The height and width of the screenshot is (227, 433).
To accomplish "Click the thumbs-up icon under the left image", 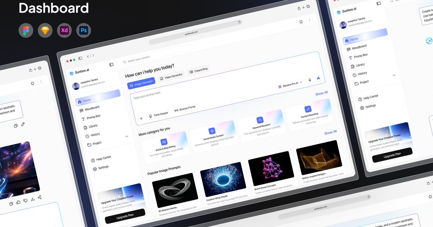I will 18,202.
